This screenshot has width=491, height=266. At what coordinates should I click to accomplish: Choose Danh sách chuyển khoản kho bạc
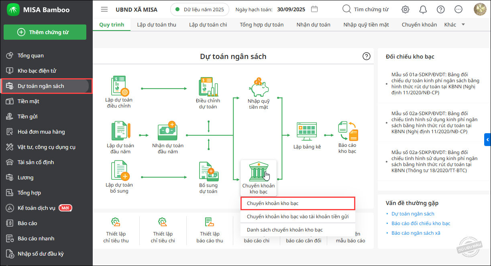[297, 230]
